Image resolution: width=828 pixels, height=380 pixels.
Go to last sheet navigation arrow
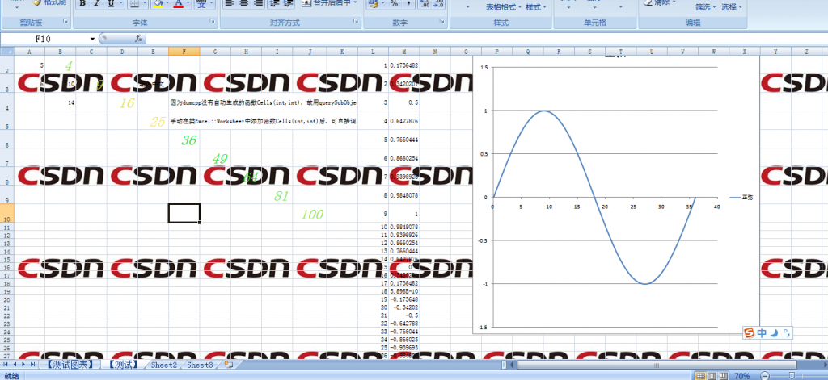[x=32, y=364]
